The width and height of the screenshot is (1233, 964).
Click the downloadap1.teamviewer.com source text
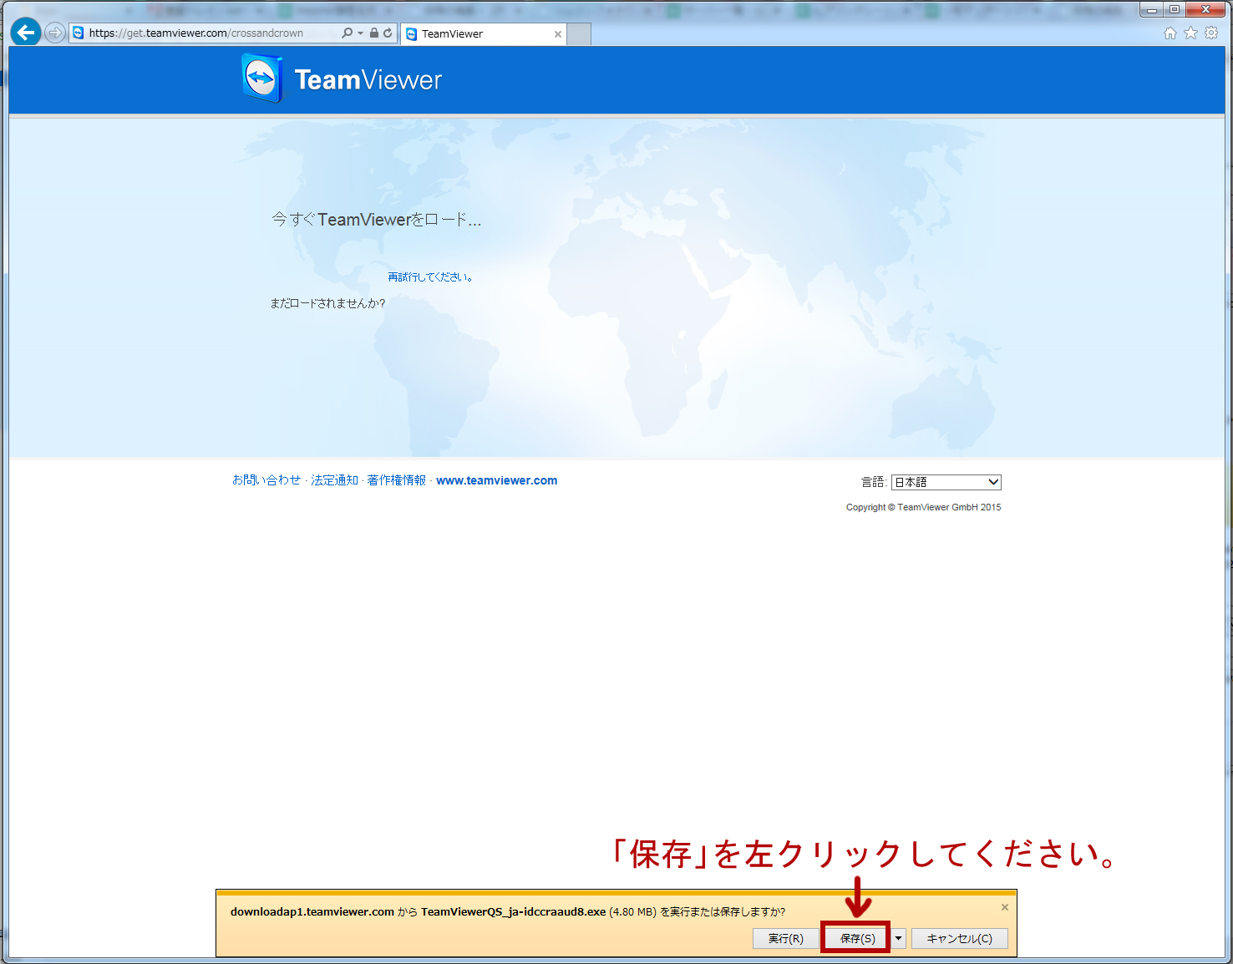point(312,912)
